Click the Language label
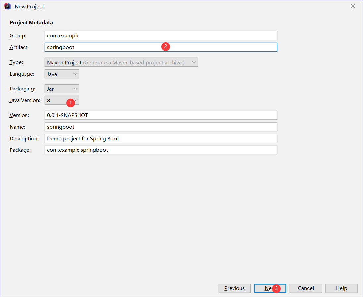363x297 pixels. [22, 74]
